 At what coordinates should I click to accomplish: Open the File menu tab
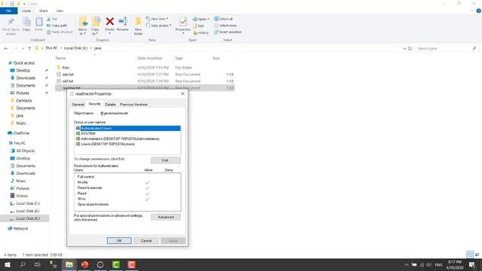8,11
